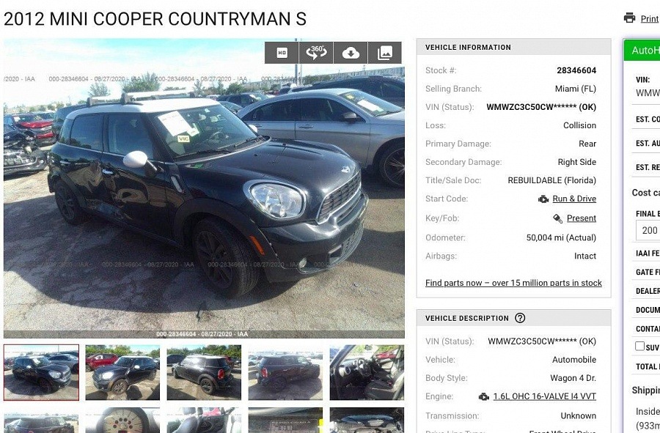The height and width of the screenshot is (433, 660).
Task: Download the vehicle image
Action: (x=351, y=53)
